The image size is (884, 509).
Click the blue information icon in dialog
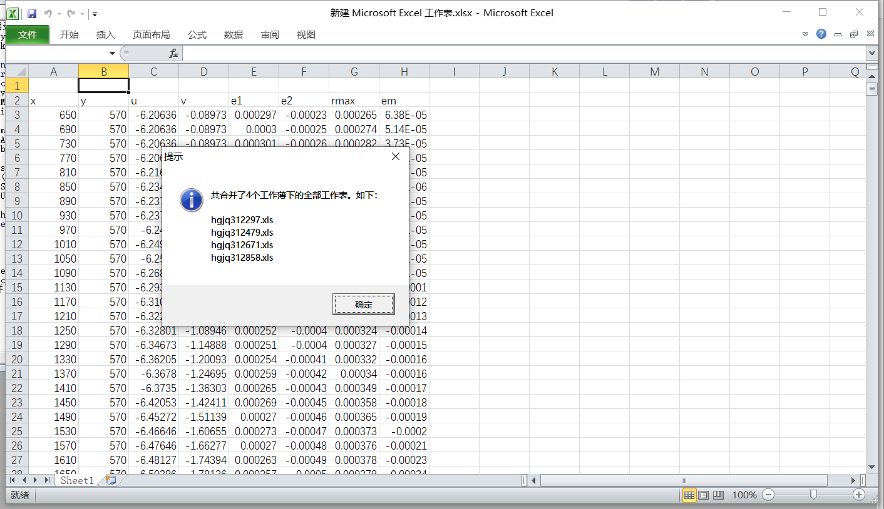[x=191, y=199]
